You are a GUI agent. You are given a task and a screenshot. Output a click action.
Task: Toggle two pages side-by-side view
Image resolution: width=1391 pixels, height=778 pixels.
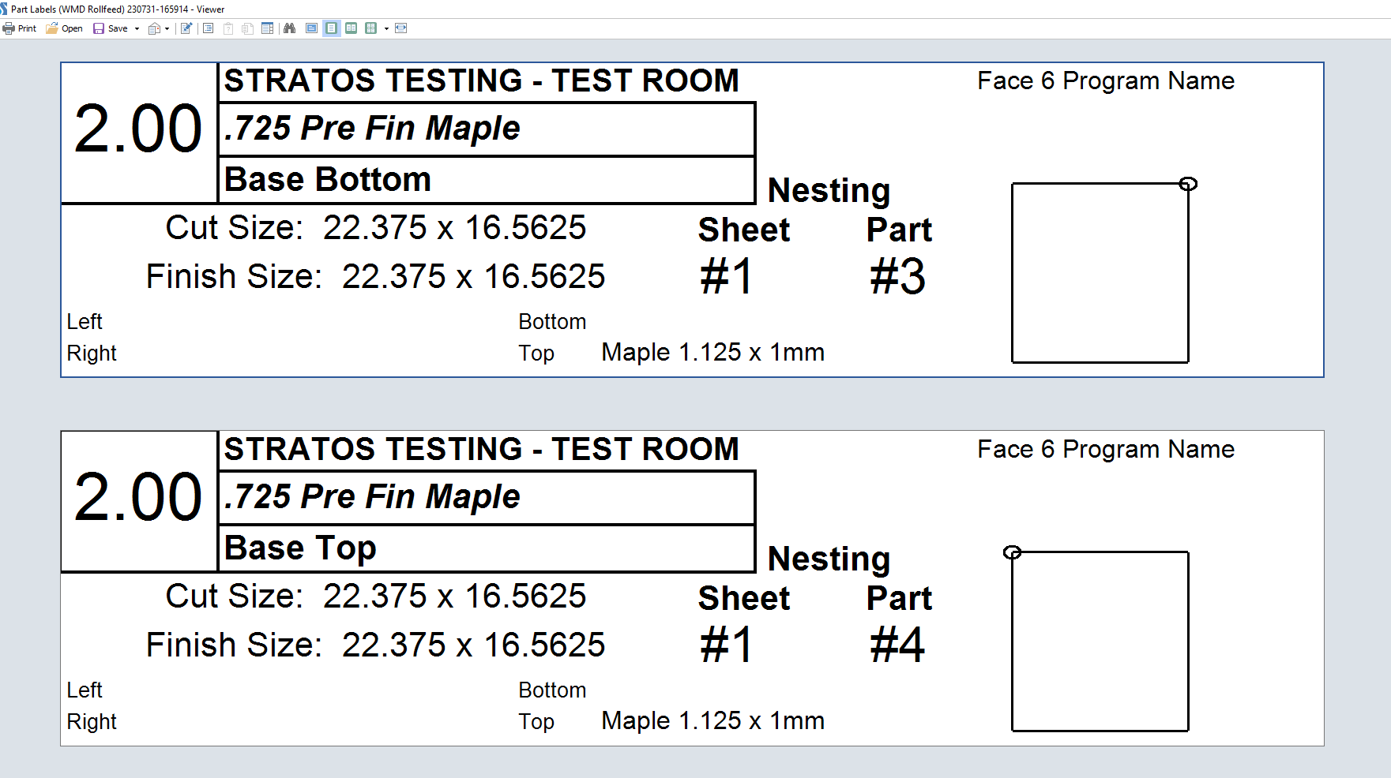coord(351,28)
